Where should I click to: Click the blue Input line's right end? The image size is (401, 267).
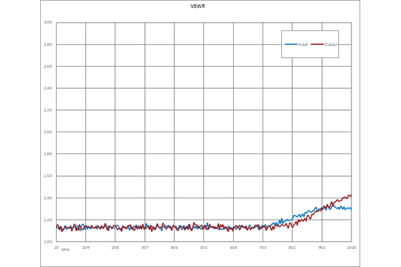(354, 210)
